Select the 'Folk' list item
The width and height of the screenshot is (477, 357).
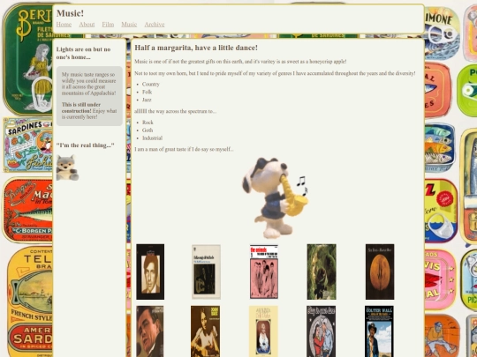(x=147, y=92)
